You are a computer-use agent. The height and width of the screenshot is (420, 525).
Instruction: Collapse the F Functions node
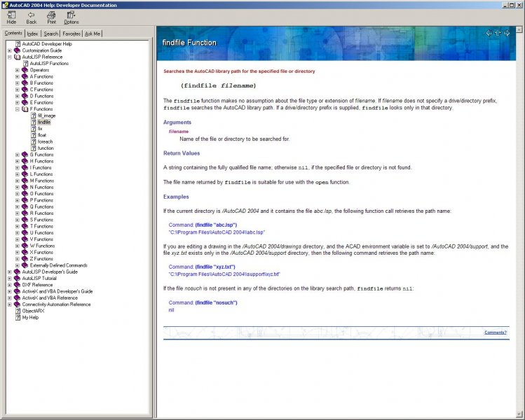tap(17, 109)
